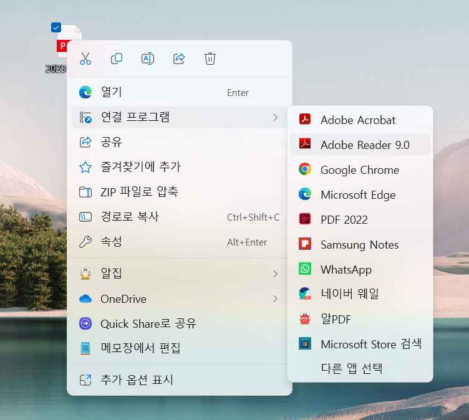Click the share icon beside 공유
469x420 pixels.
85,142
